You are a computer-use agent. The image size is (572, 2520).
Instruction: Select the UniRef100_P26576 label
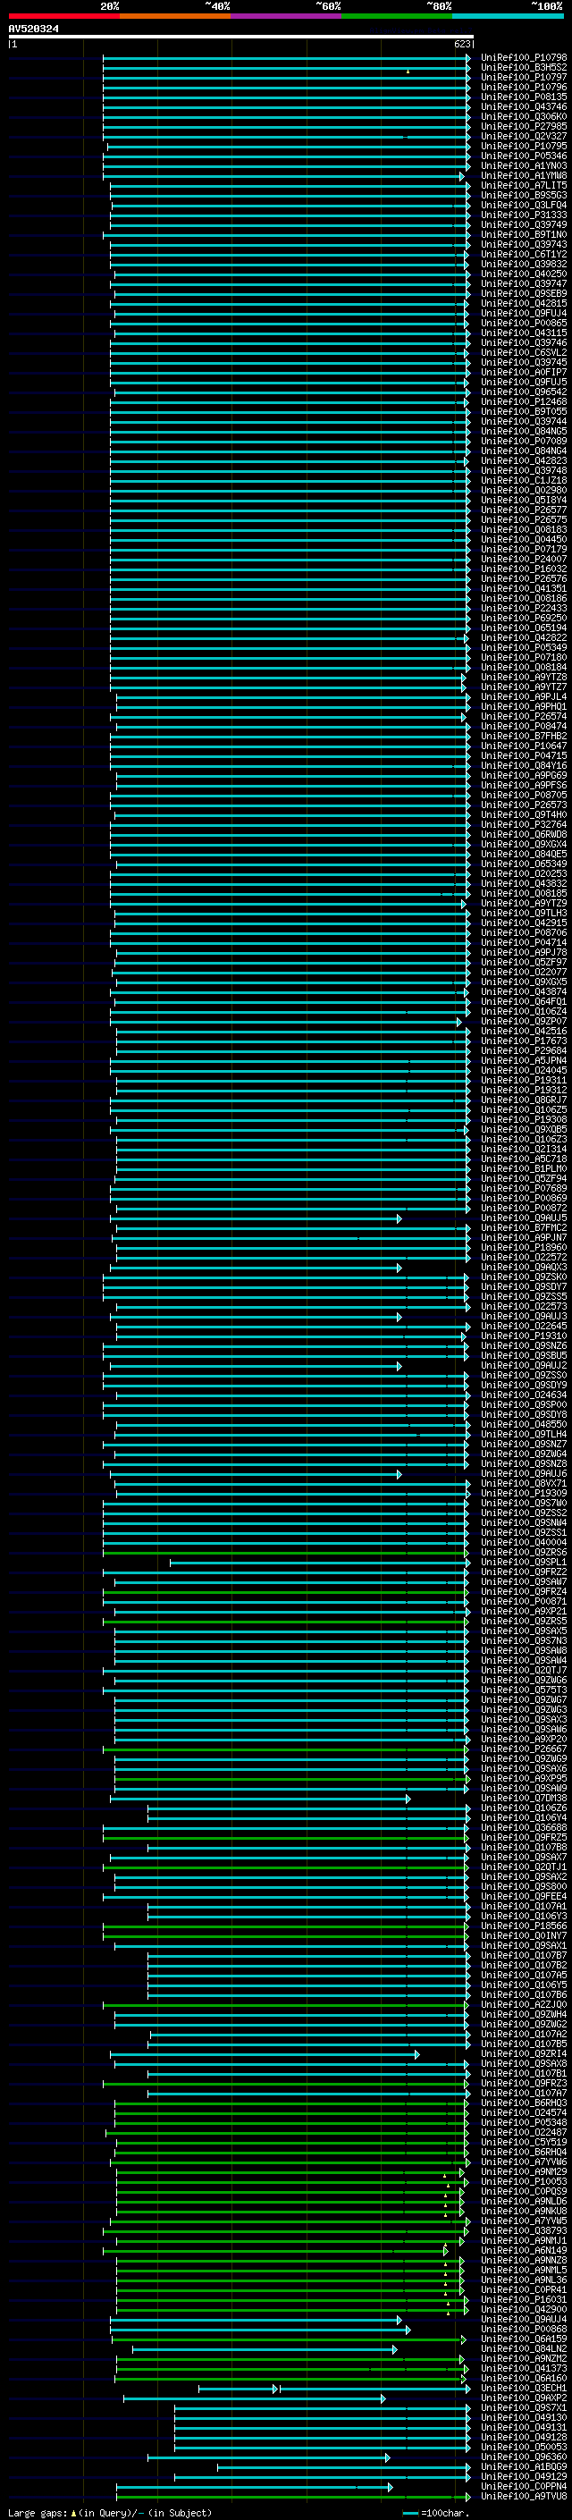(x=524, y=578)
